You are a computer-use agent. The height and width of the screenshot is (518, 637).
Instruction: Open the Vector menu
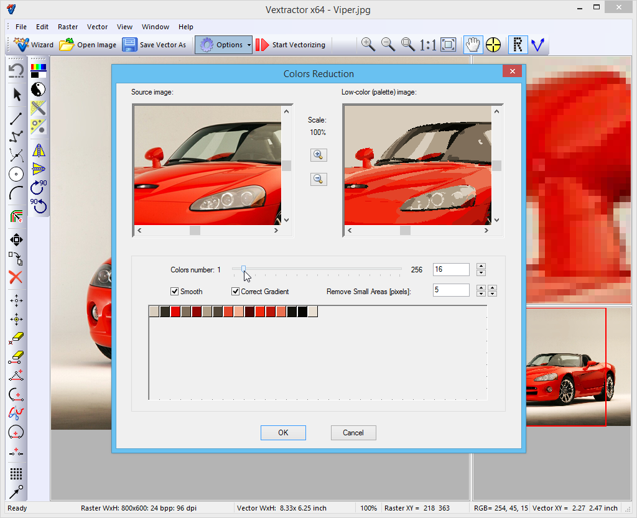click(x=97, y=27)
